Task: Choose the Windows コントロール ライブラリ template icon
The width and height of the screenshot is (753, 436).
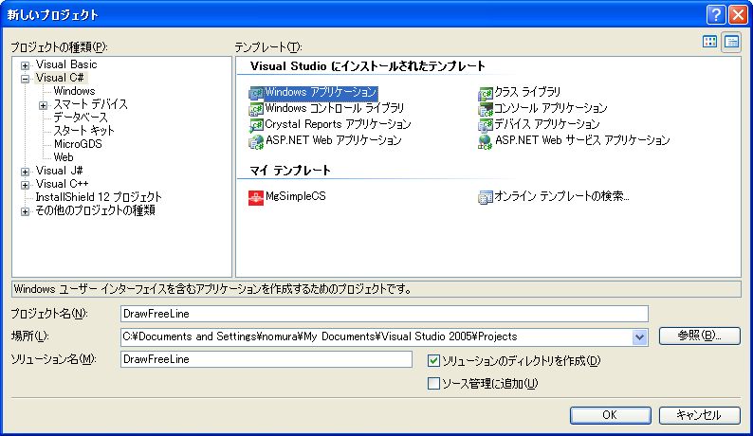Action: 255,109
